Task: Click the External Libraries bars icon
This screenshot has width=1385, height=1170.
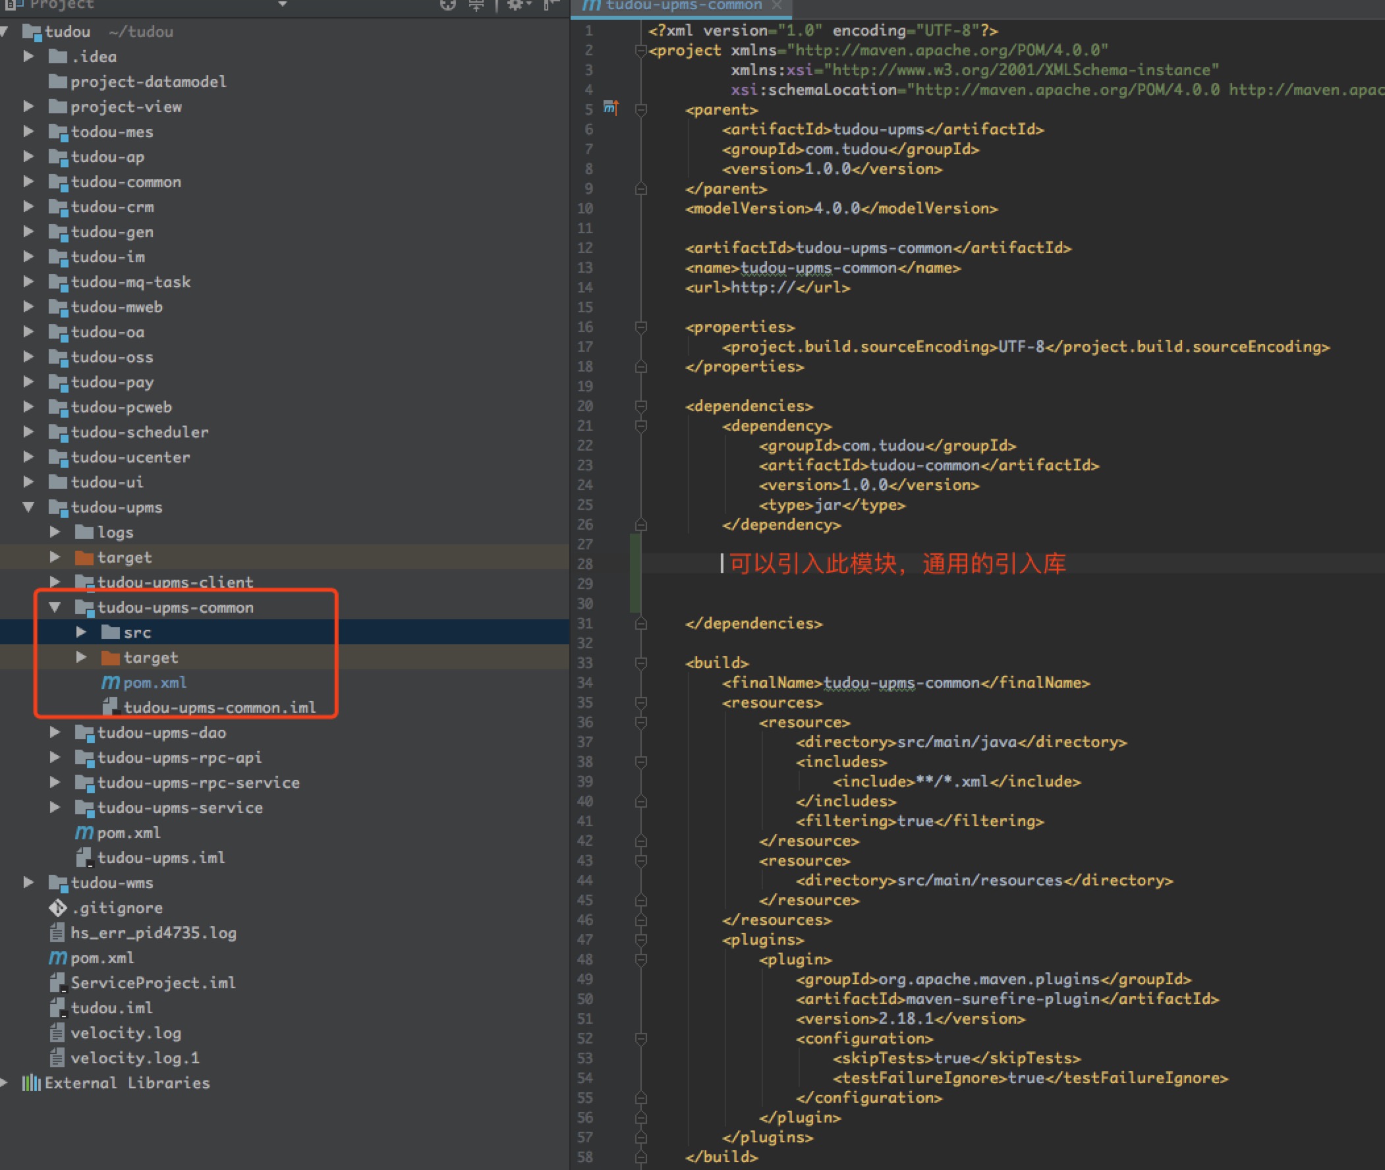Action: point(31,1083)
